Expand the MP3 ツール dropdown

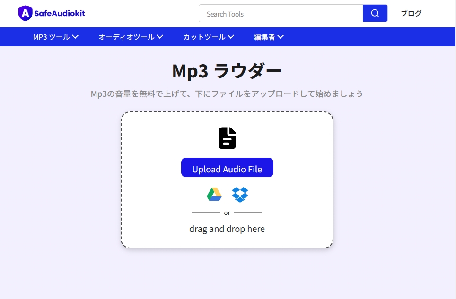[55, 36]
